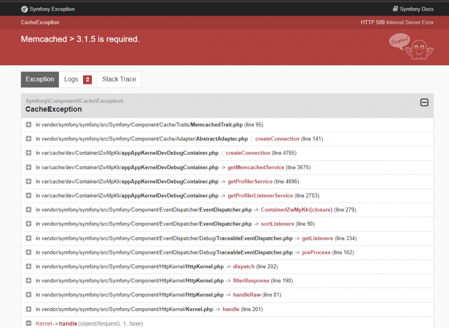Image resolution: width=449 pixels, height=328 pixels.
Task: Click the filterResponse method name
Action: pyautogui.click(x=251, y=281)
